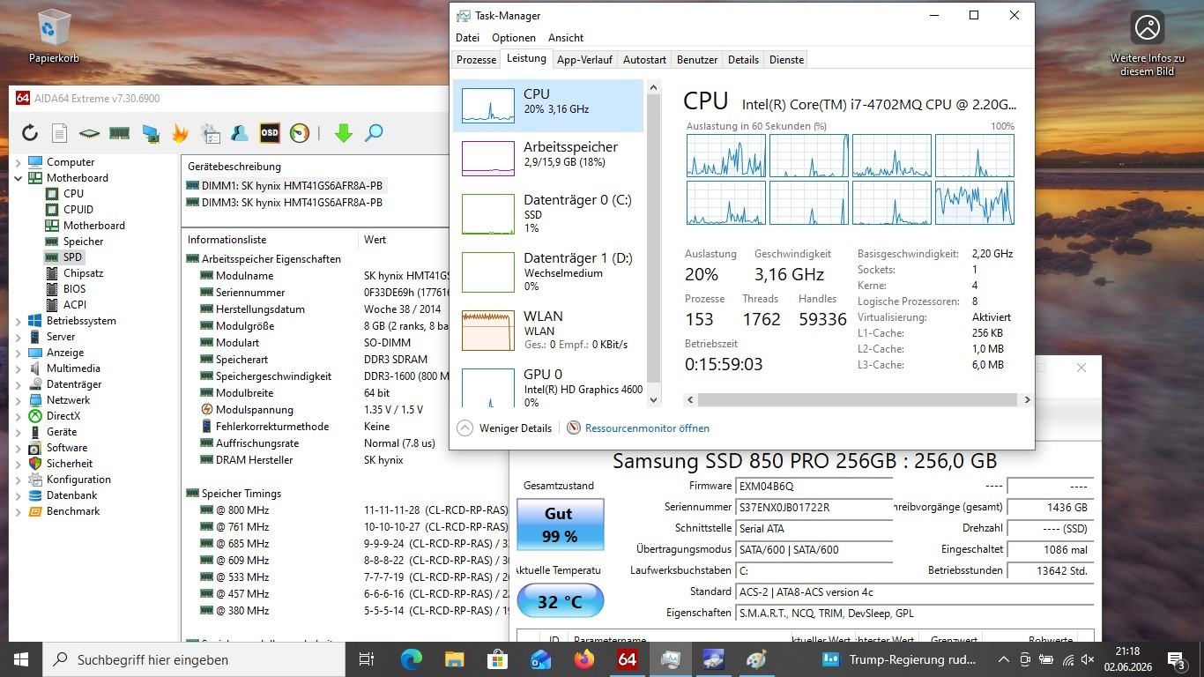The image size is (1204, 677).
Task: Click the Windows Start button
Action: (x=21, y=659)
